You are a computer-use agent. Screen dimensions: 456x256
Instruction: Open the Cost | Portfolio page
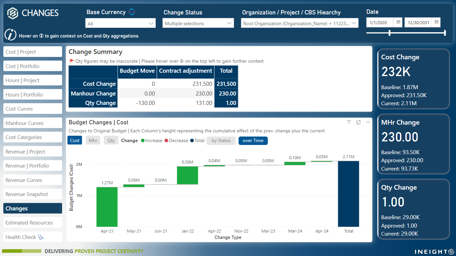click(33, 66)
